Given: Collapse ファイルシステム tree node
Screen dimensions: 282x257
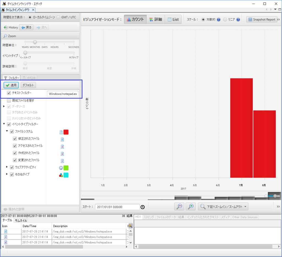Looking at the screenshot, I should 7,131.
